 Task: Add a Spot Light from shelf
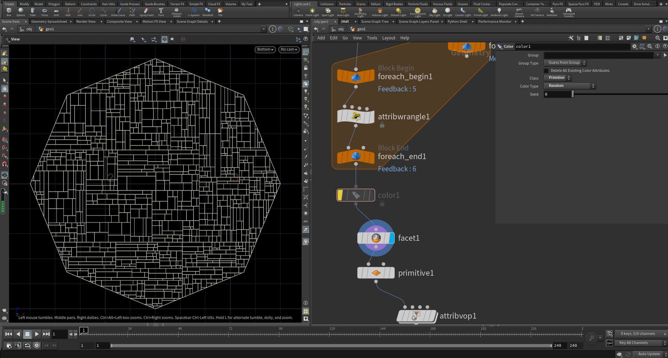tap(328, 12)
